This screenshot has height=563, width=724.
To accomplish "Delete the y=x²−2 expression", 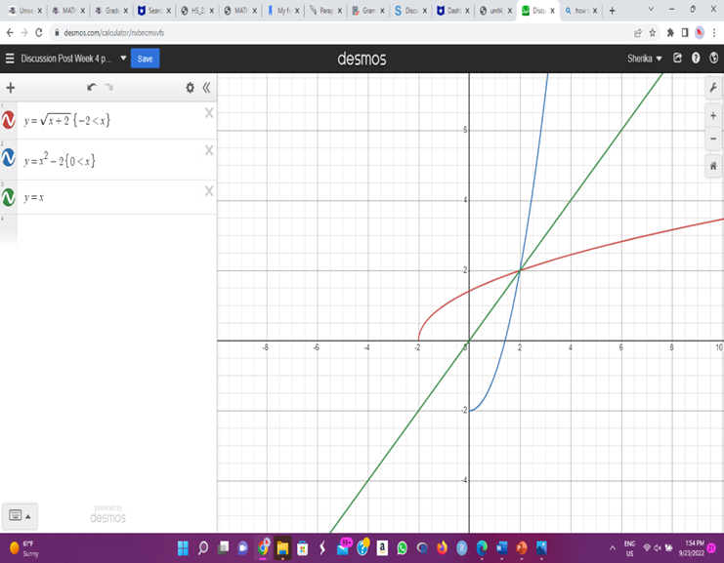I will pos(209,150).
